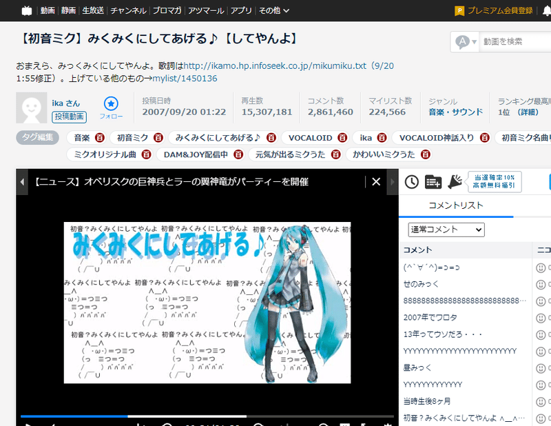Open アプリ in top navigation
The height and width of the screenshot is (426, 551).
click(x=241, y=10)
